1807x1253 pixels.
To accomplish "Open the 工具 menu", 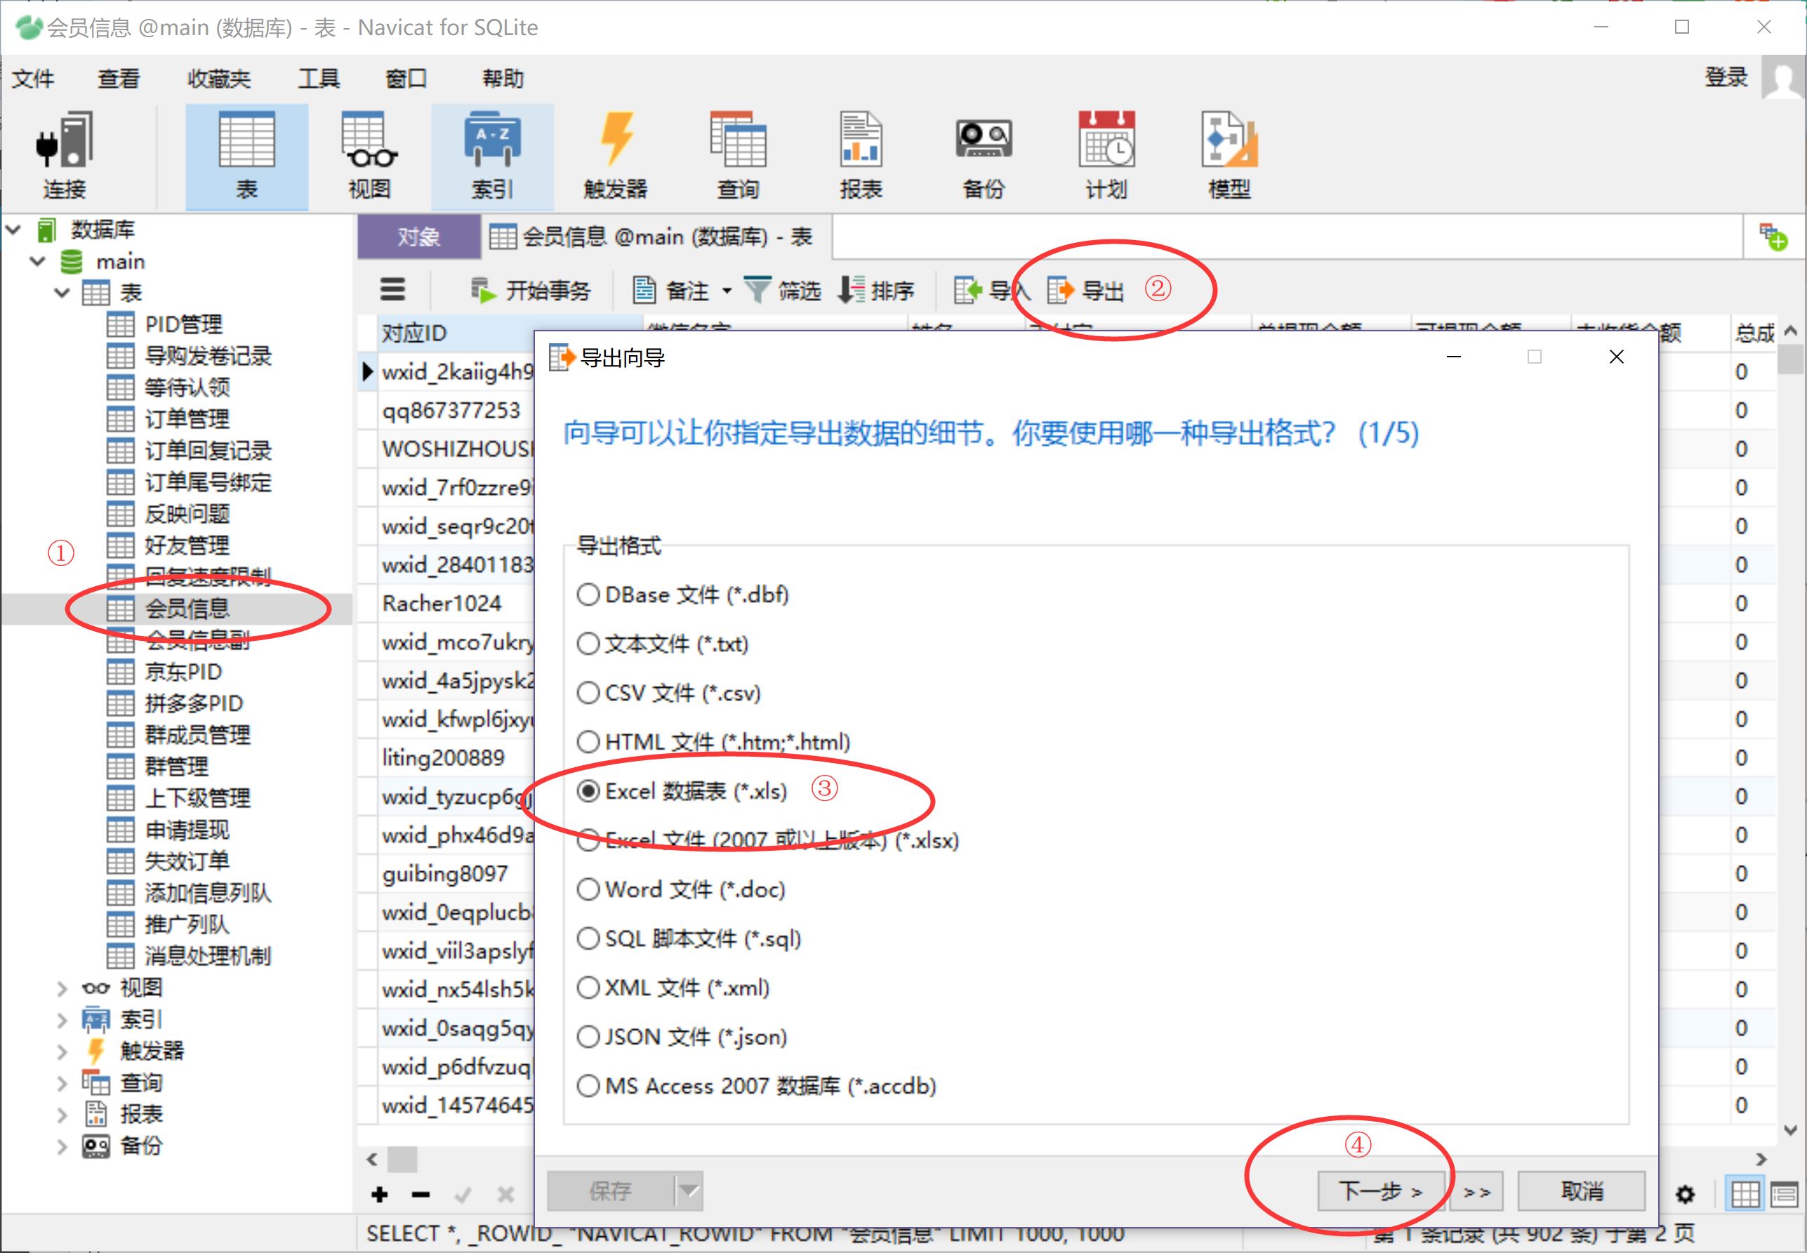I will tap(319, 78).
